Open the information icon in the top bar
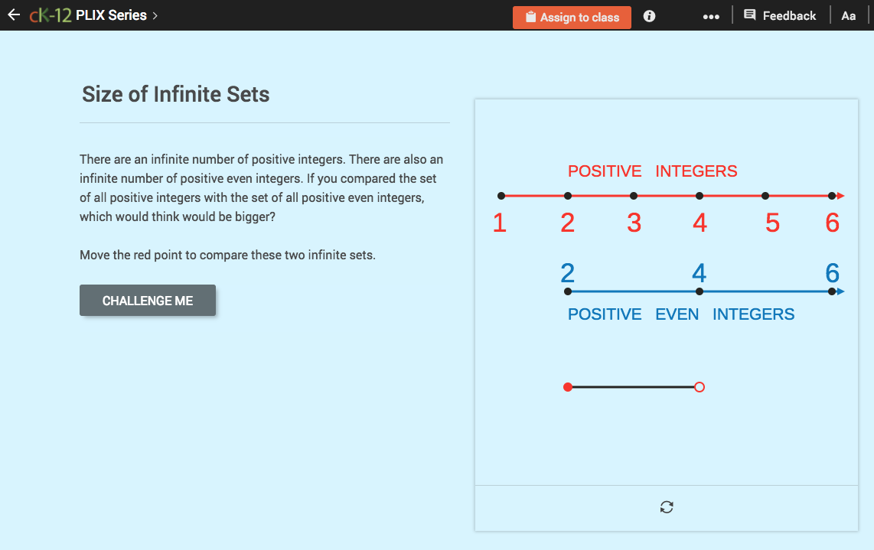This screenshot has height=550, width=874. [x=648, y=15]
